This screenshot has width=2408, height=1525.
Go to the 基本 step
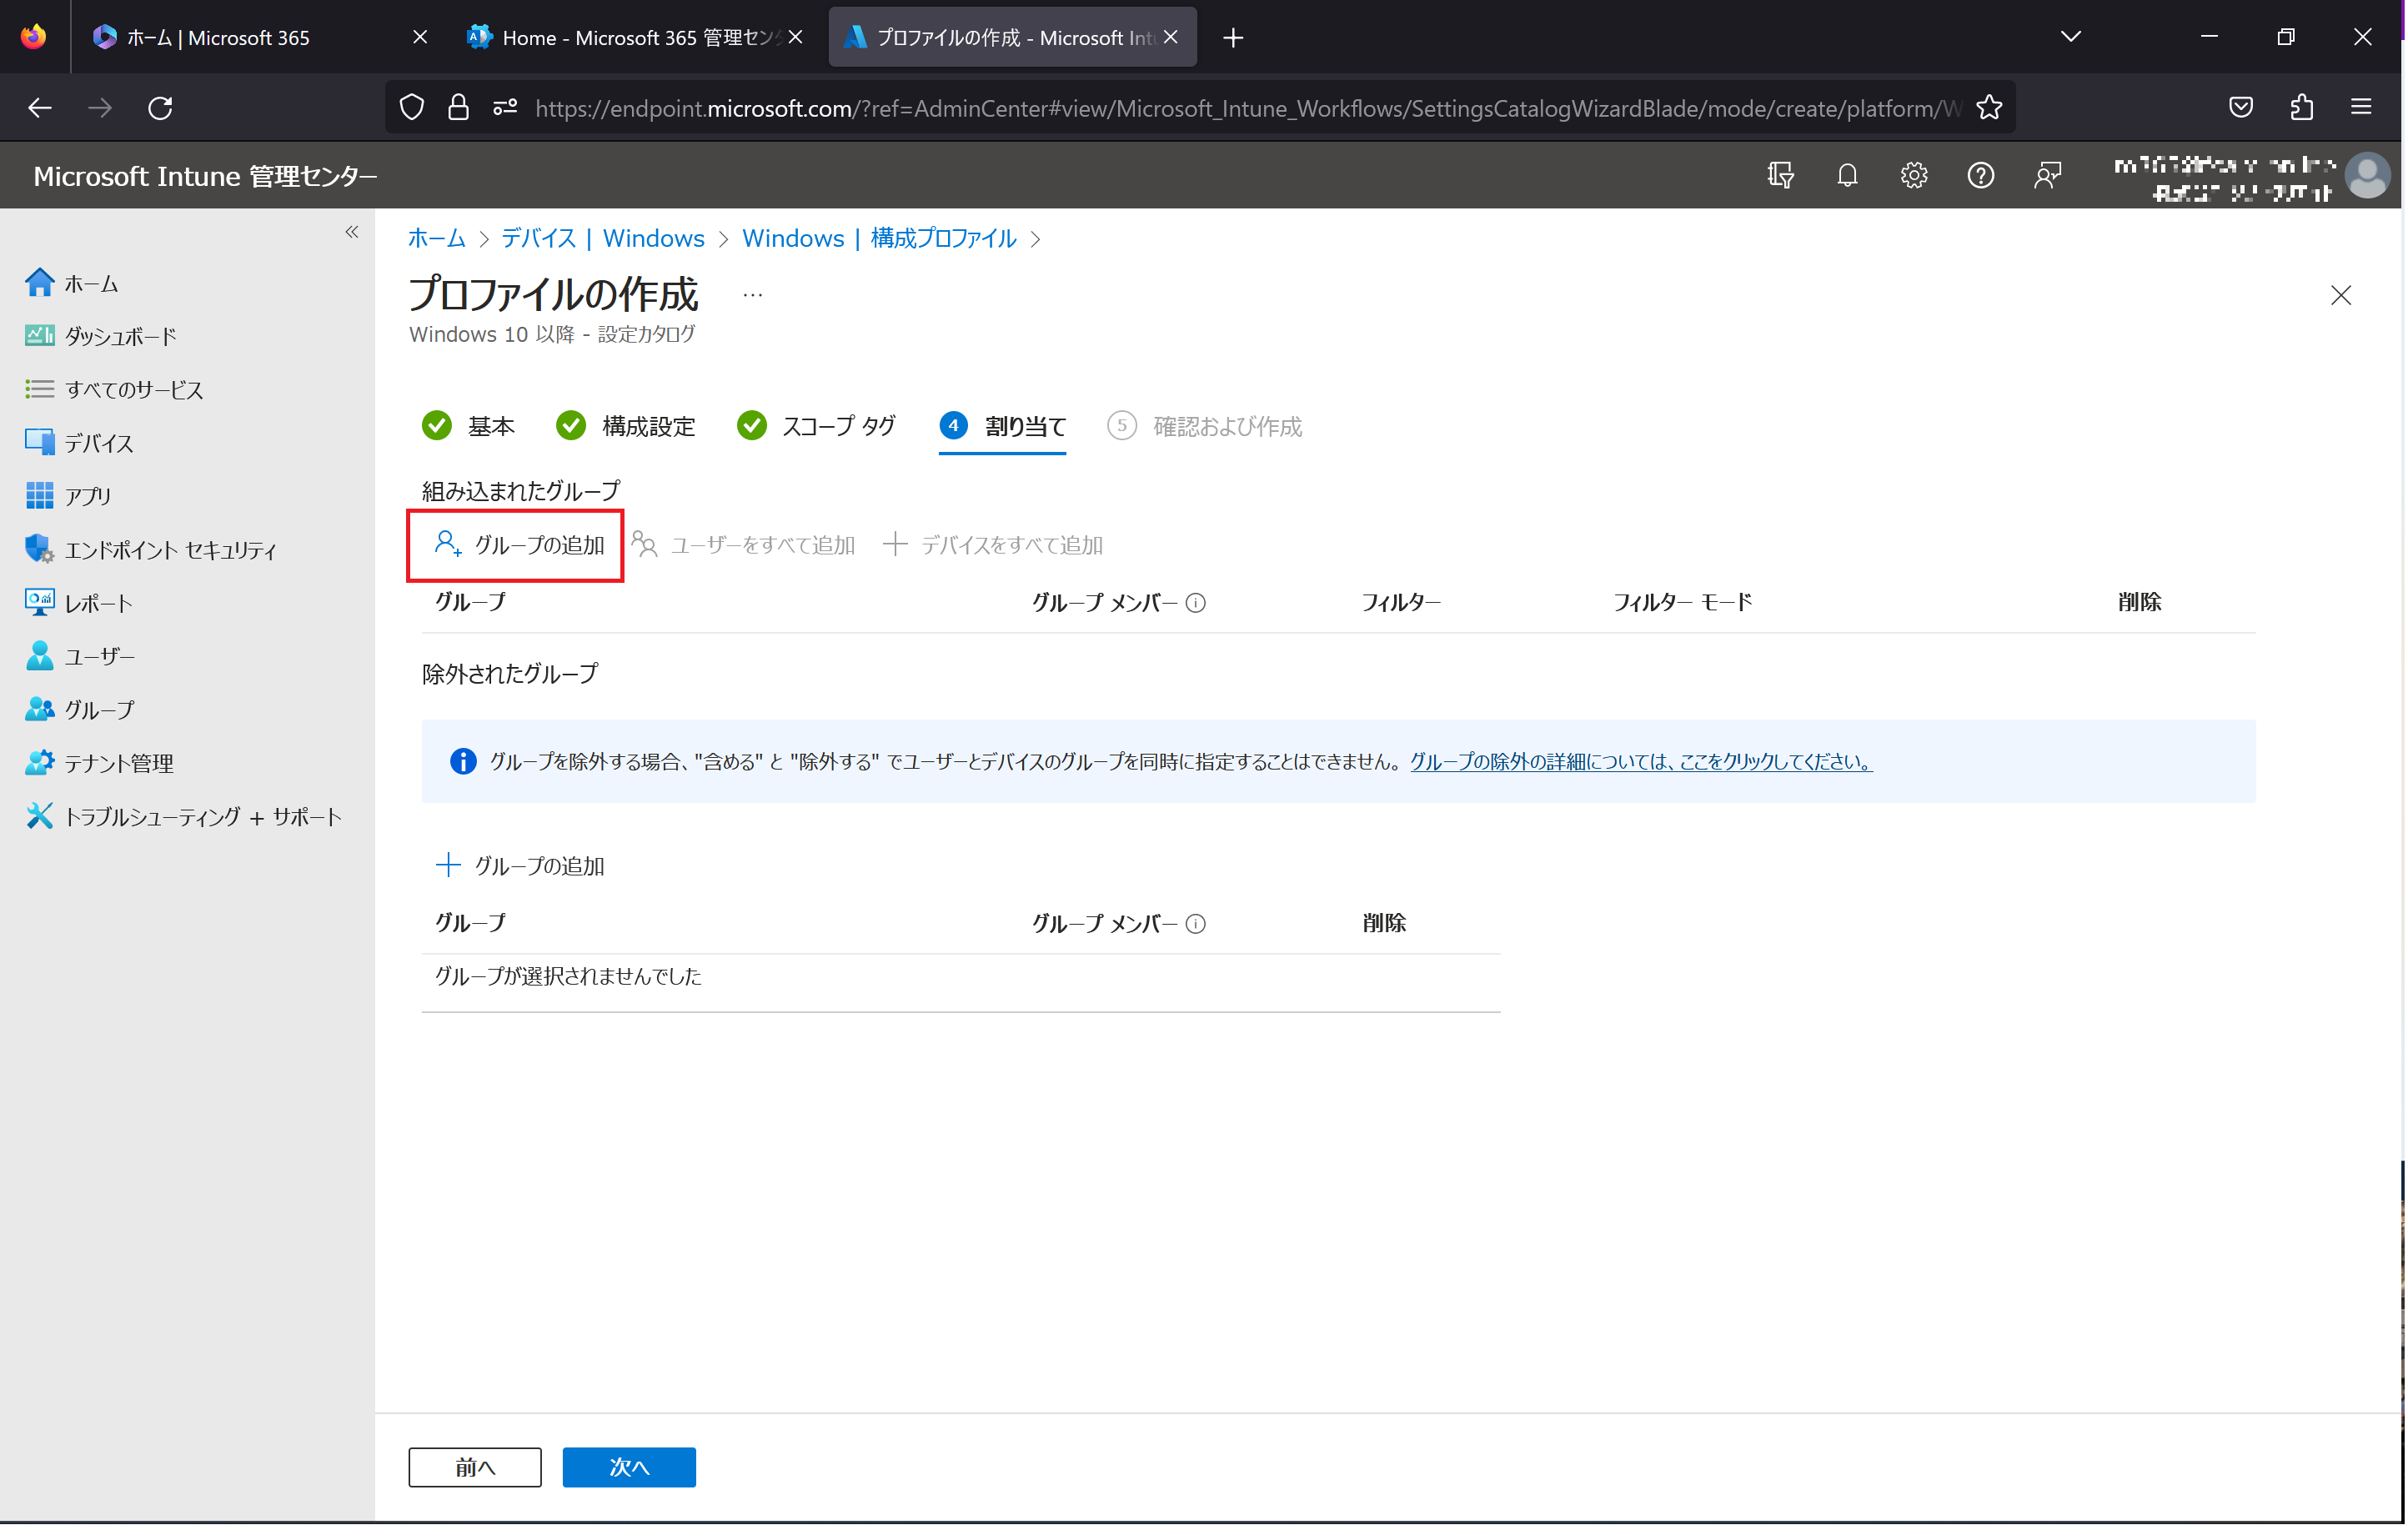[468, 427]
